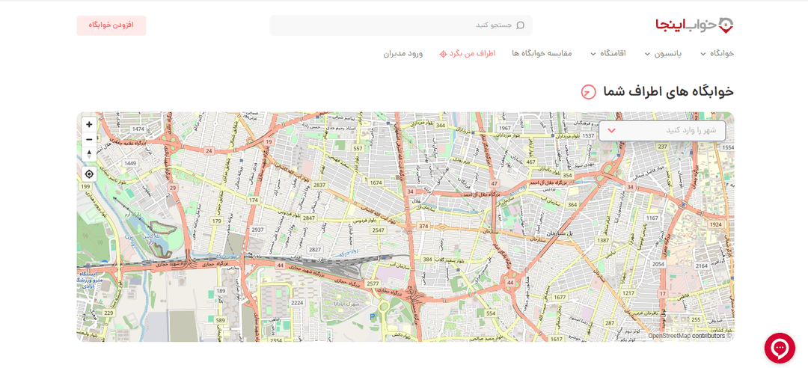808x368 pixels.
Task: Click the search magnifier icon
Action: pos(520,25)
